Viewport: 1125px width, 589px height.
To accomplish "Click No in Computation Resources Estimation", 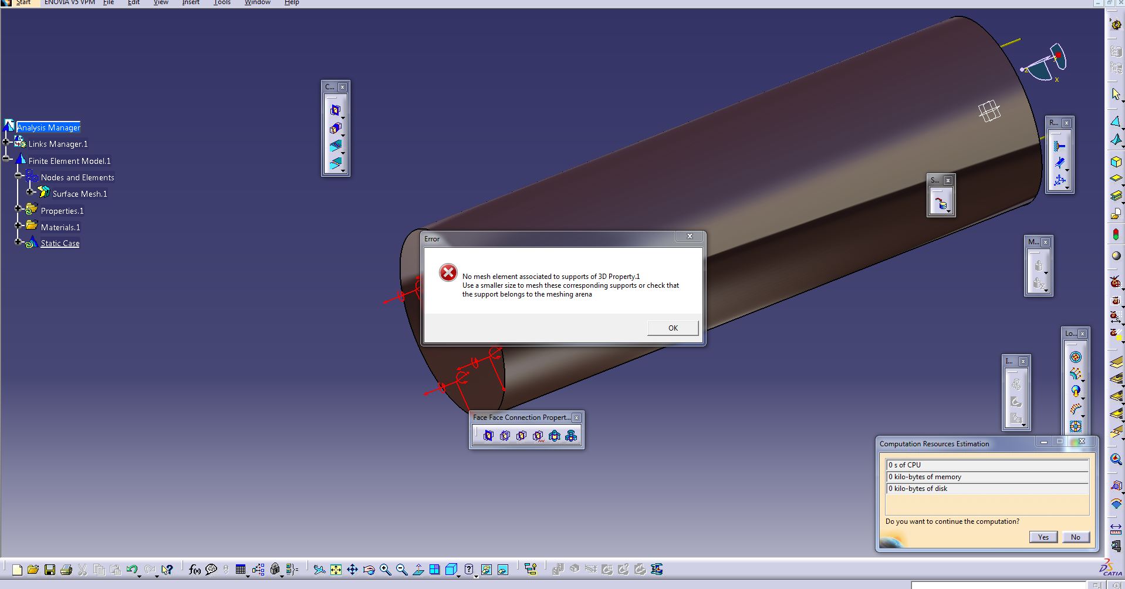I will tap(1075, 537).
